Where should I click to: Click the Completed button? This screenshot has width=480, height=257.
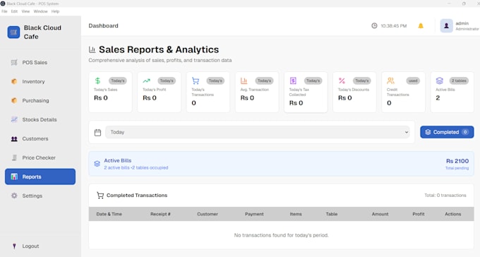(447, 132)
